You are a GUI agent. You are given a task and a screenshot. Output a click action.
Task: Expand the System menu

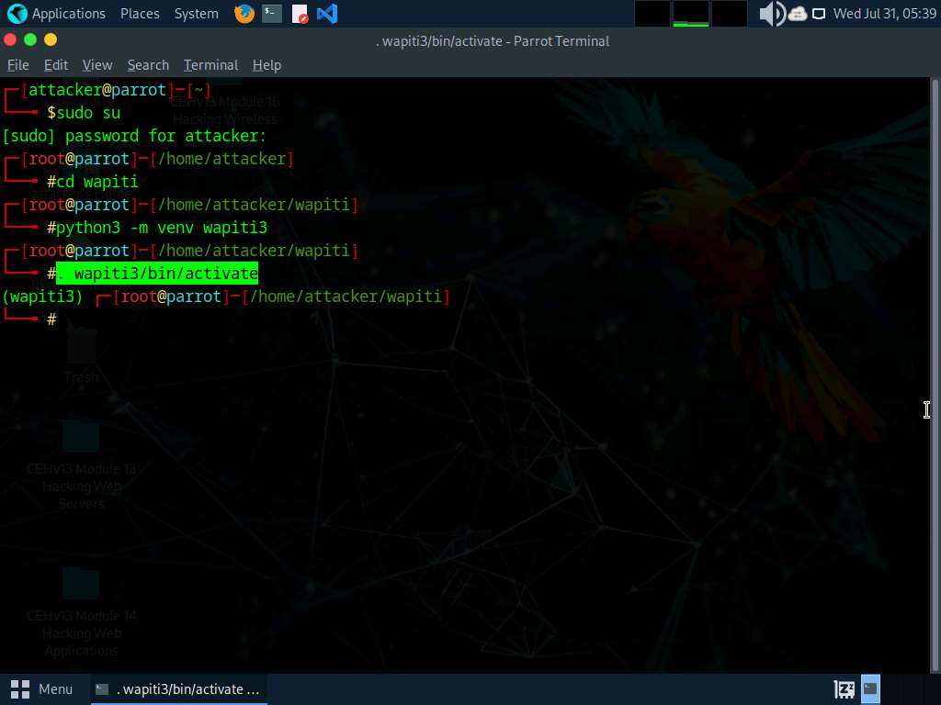197,14
